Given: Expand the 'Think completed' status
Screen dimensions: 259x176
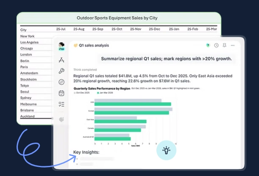Looking at the screenshot, I should 85,70.
